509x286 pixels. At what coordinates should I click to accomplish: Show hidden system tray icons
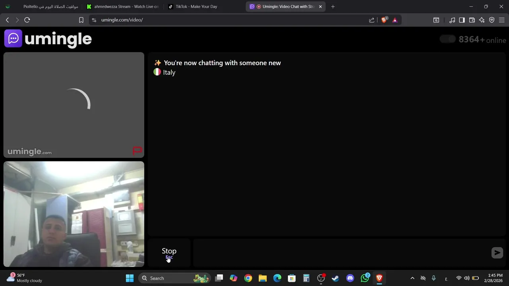(x=412, y=278)
